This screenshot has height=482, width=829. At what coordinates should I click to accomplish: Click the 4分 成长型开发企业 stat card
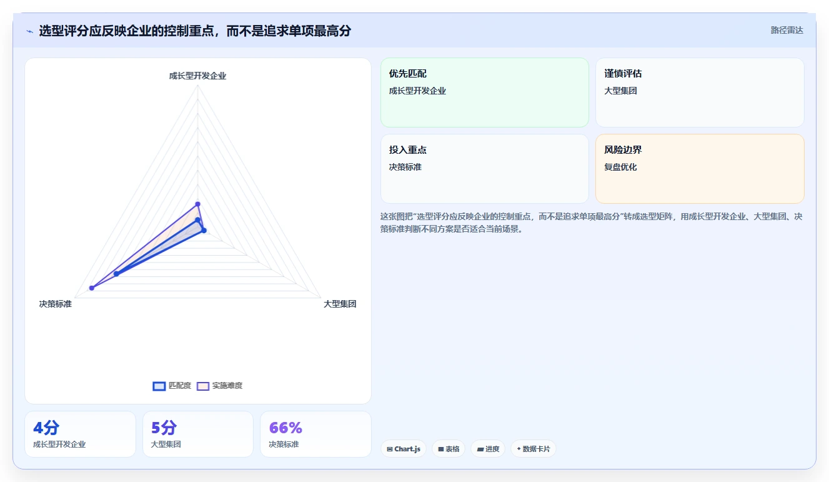(x=80, y=434)
